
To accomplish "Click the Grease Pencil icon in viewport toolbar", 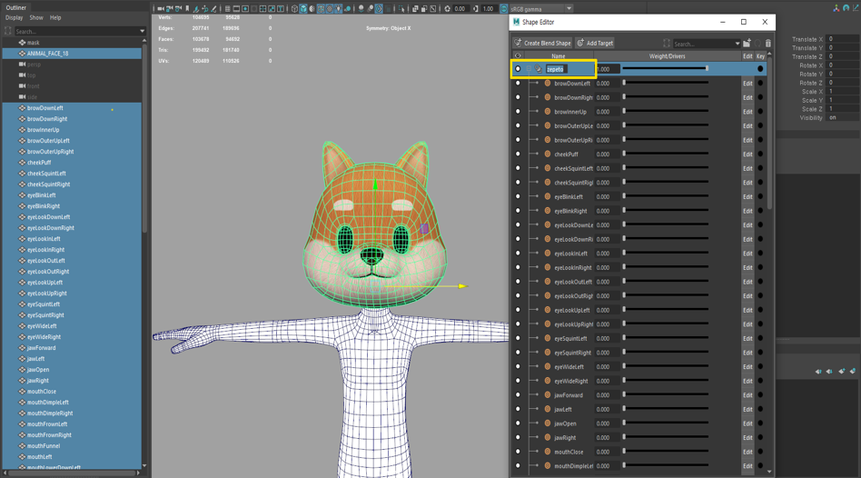I will coord(213,9).
